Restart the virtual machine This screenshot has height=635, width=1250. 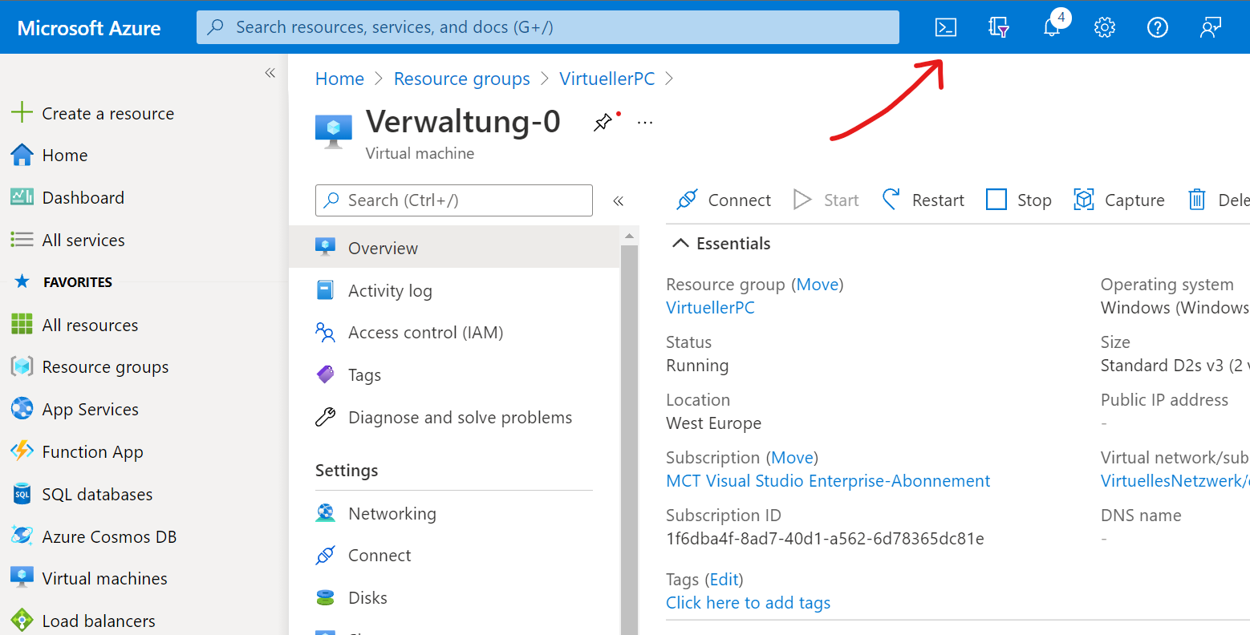pyautogui.click(x=923, y=200)
